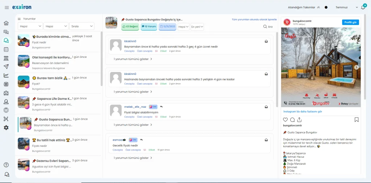Click the status dot beside Atandığım Takımlar
Screen dimensions: 371x183
click(x=326, y=7)
